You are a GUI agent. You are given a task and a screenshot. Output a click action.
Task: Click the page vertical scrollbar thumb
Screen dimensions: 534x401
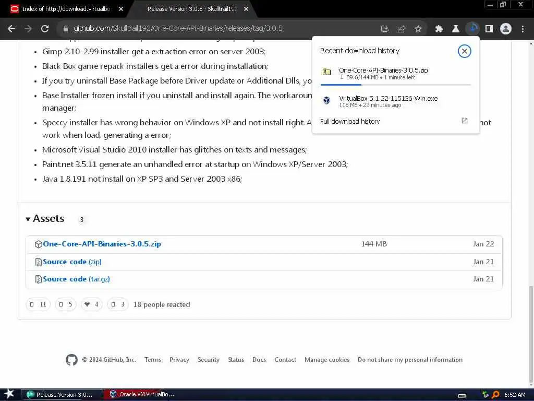click(x=531, y=334)
